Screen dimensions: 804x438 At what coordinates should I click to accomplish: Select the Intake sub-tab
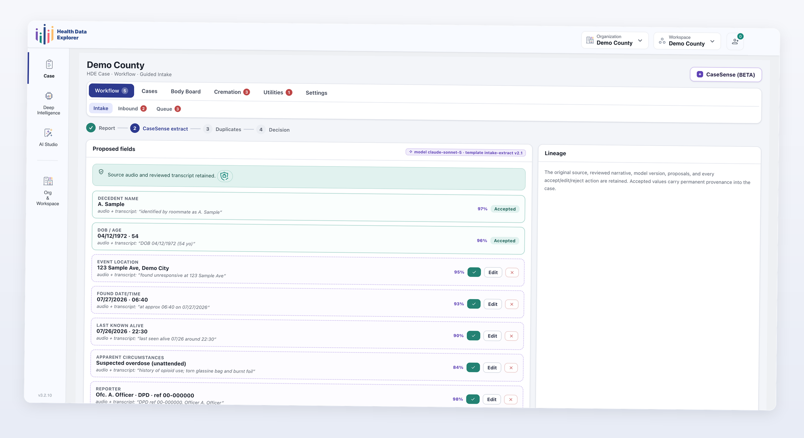101,108
